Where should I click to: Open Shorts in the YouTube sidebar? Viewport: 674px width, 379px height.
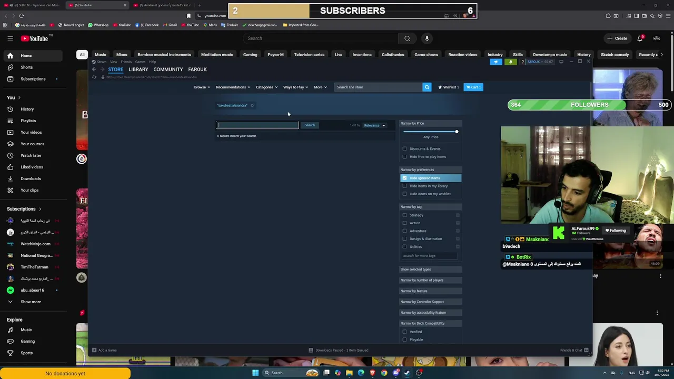tap(26, 67)
